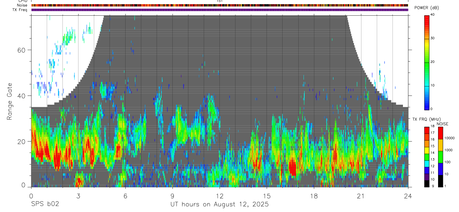Click the 6 hour tick label on x-axis

[x=125, y=196]
